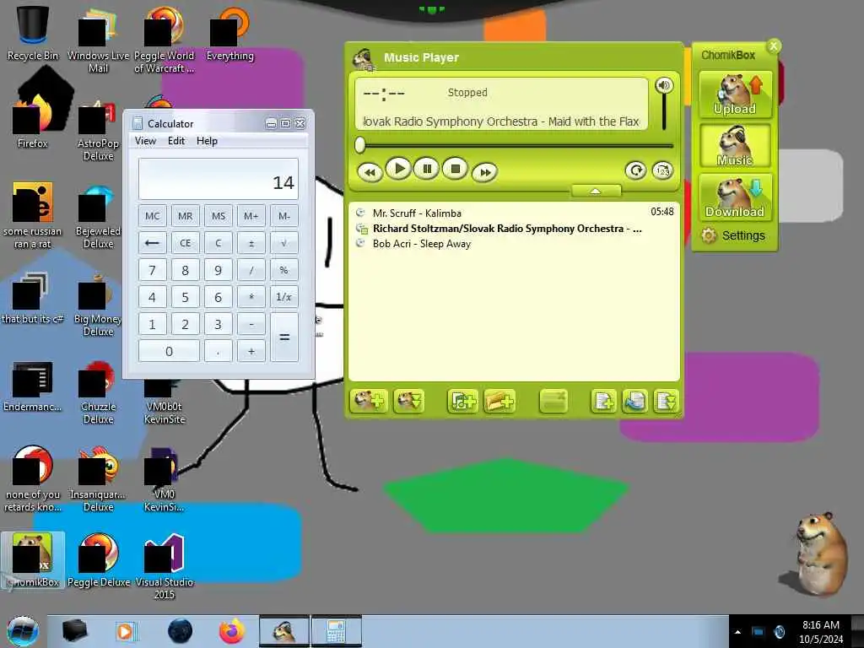Open the Windows Start menu
The height and width of the screenshot is (648, 864).
(x=23, y=631)
